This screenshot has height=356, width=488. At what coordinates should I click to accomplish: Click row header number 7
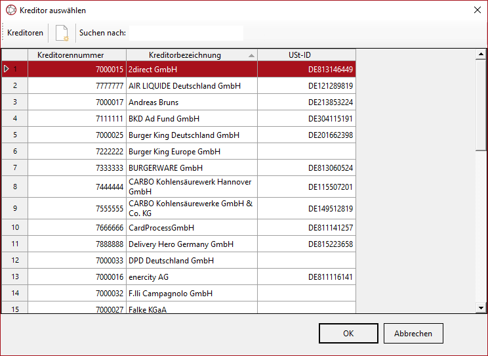click(x=14, y=168)
